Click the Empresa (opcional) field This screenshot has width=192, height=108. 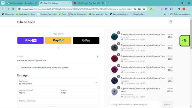pyautogui.click(x=58, y=101)
